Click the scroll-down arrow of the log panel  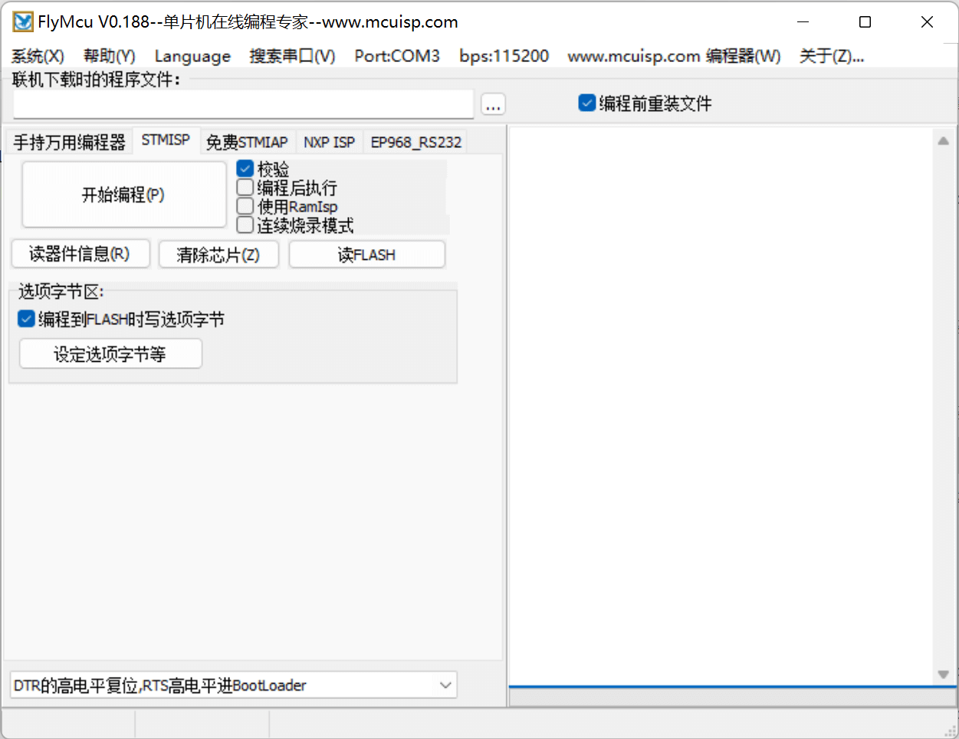click(944, 674)
